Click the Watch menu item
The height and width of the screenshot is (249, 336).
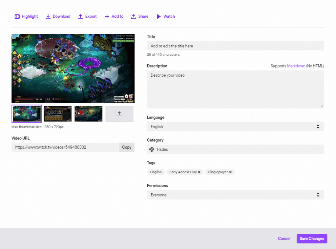[165, 16]
